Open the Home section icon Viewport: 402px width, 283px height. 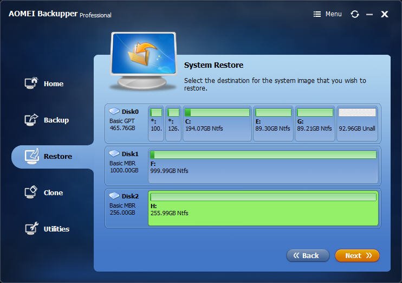pos(31,83)
